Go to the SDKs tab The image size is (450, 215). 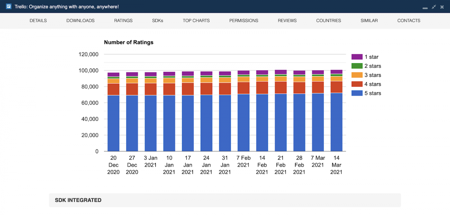pyautogui.click(x=157, y=21)
